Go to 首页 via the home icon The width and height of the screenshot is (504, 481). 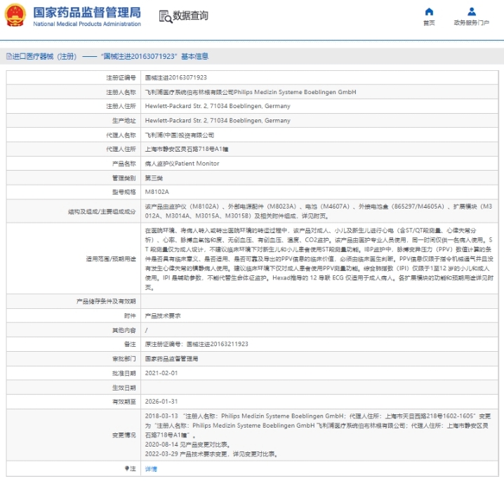click(429, 12)
